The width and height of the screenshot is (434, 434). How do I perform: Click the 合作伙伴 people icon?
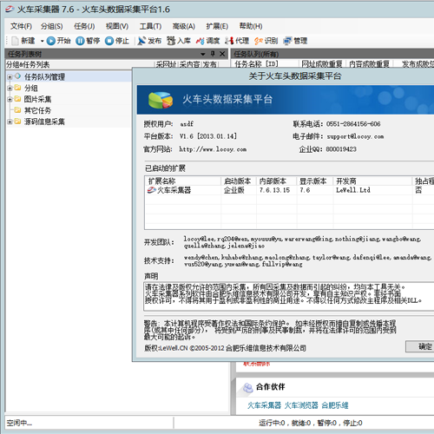[247, 388]
